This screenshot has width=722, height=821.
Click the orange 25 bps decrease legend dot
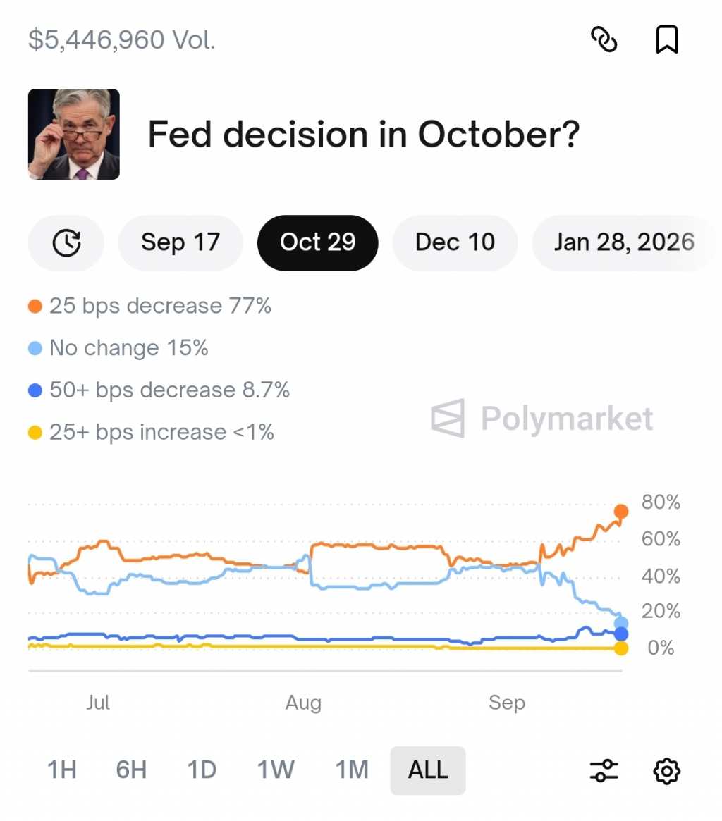(35, 307)
